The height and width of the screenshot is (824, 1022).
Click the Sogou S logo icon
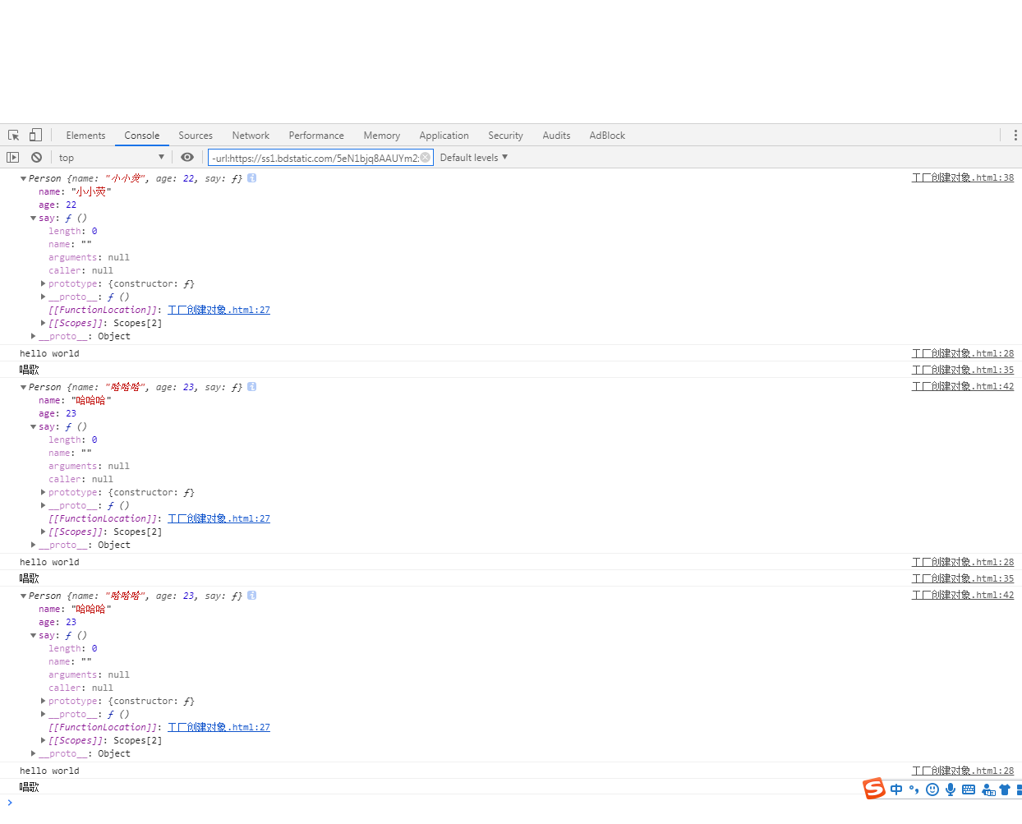[874, 789]
